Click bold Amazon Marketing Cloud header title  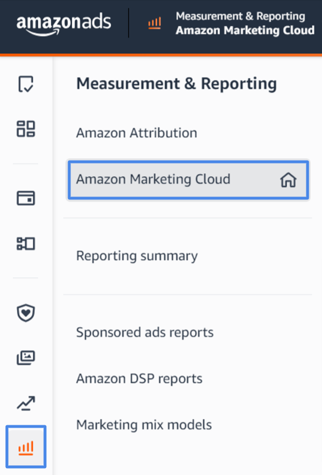pyautogui.click(x=245, y=31)
